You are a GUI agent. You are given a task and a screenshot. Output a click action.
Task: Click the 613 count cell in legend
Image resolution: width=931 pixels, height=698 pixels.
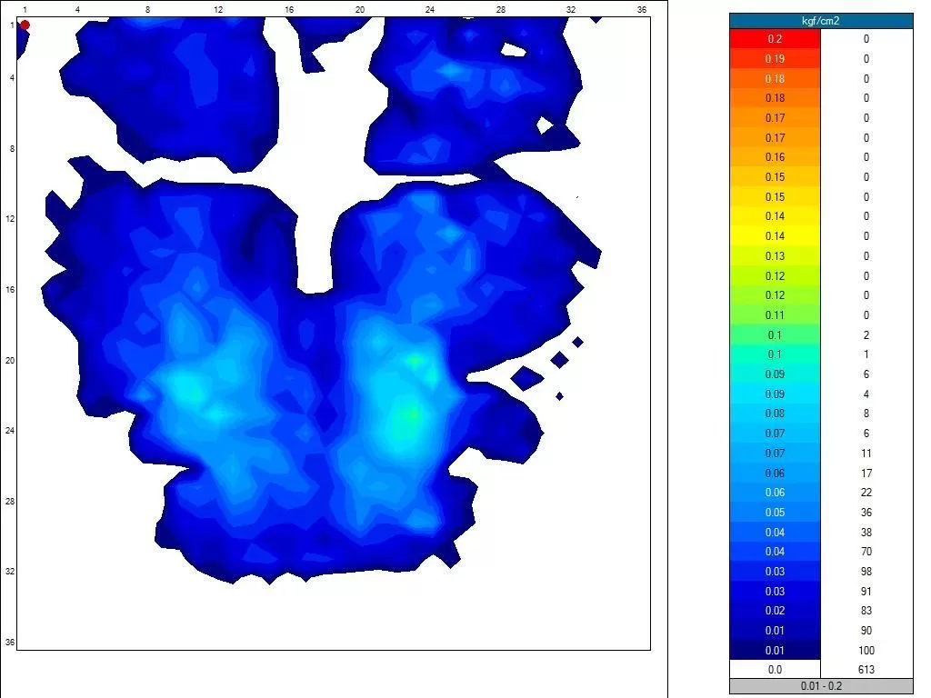click(x=866, y=670)
